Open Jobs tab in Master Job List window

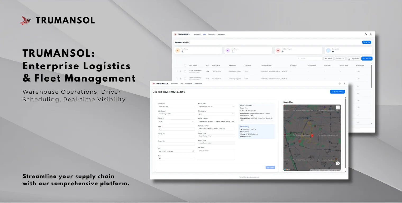(x=204, y=34)
